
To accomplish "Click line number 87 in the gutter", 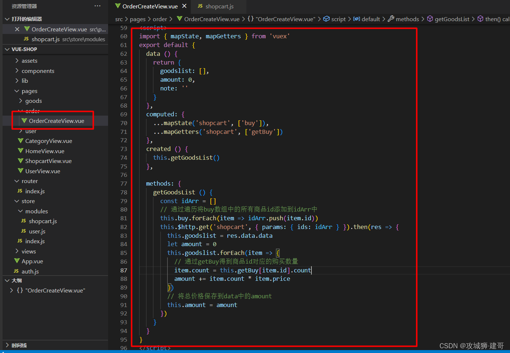I will pyautogui.click(x=124, y=270).
